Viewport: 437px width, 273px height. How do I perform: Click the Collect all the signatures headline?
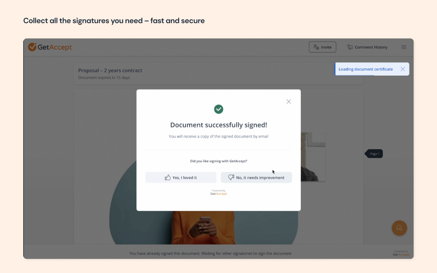point(114,20)
